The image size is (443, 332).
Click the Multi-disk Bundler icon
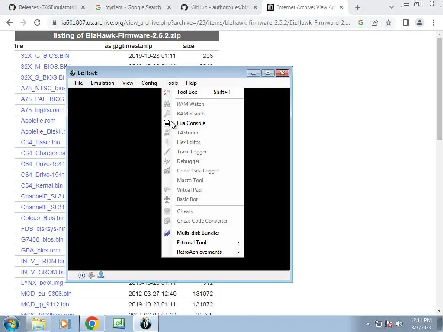[167, 233]
